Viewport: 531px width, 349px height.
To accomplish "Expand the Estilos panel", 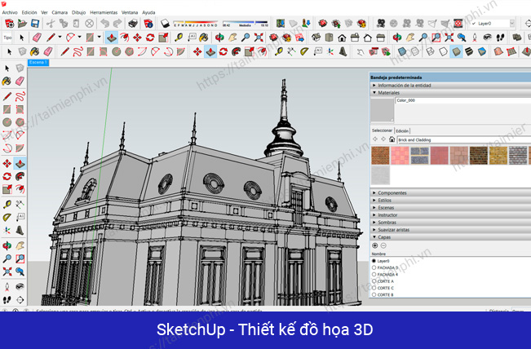I will pos(450,200).
